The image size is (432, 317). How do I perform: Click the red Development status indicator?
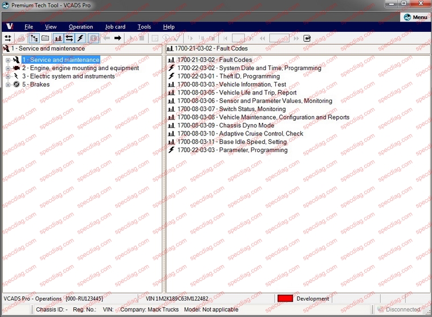[284, 298]
